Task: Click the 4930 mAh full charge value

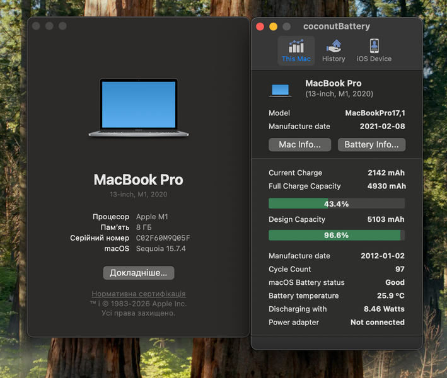Action: tap(386, 186)
